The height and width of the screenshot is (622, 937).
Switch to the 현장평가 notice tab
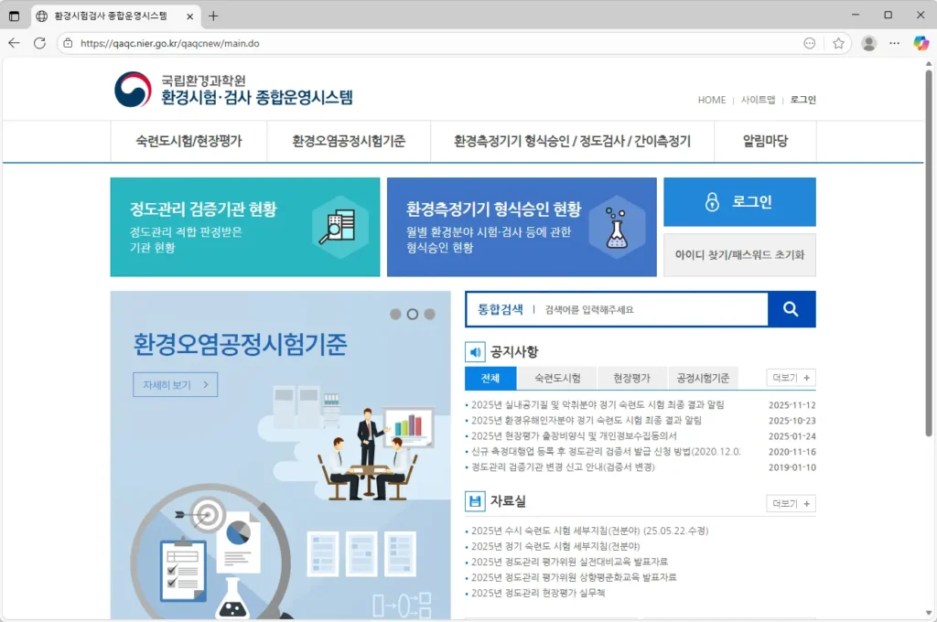click(x=631, y=378)
